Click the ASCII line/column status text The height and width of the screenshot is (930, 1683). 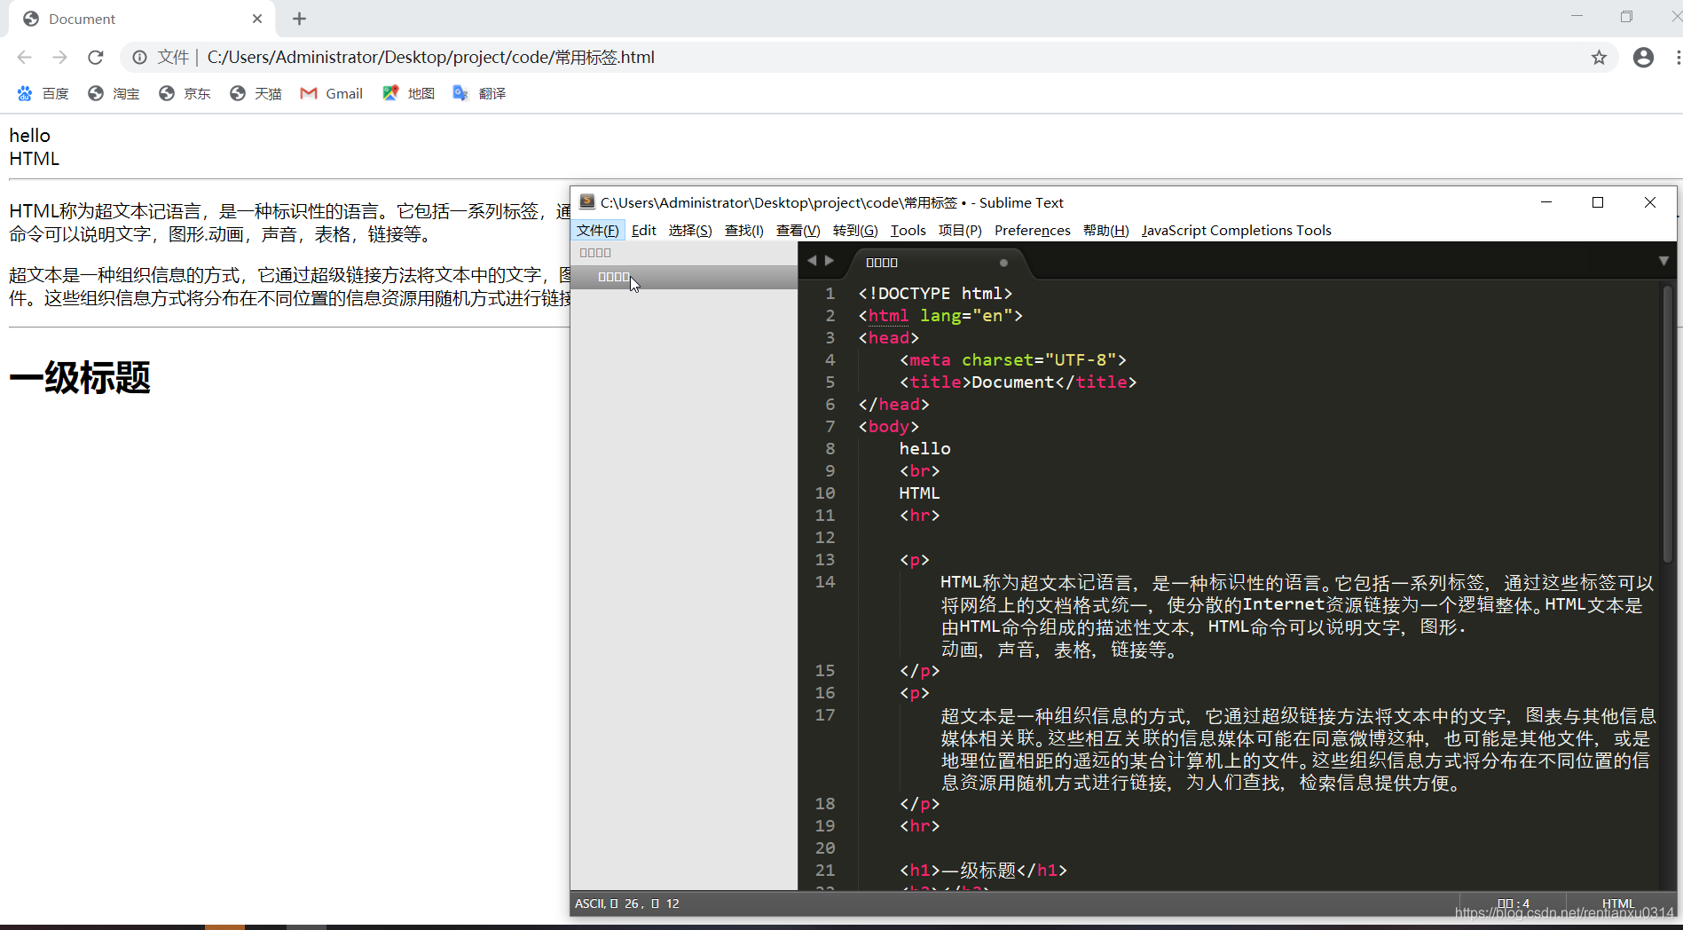click(627, 903)
